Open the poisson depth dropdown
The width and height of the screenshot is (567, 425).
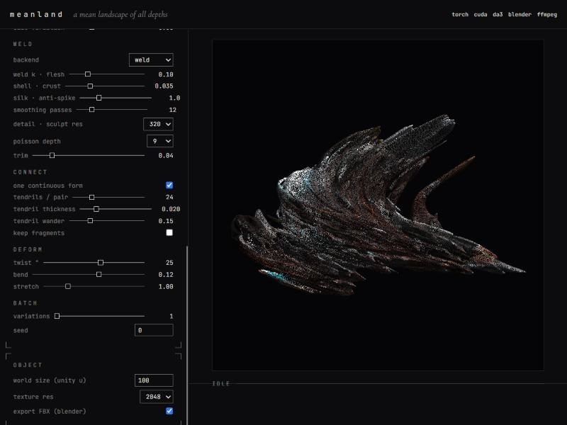[160, 141]
